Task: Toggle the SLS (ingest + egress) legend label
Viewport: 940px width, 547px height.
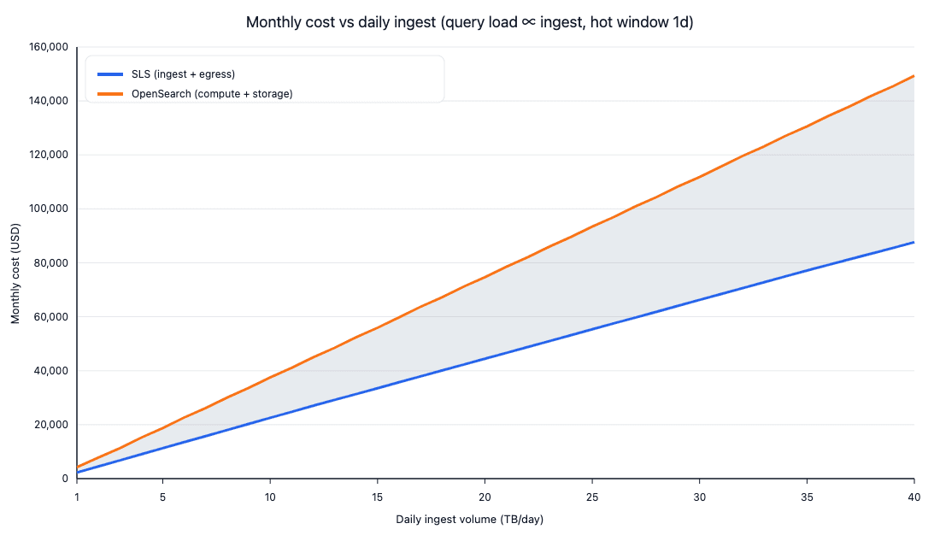Action: click(183, 74)
